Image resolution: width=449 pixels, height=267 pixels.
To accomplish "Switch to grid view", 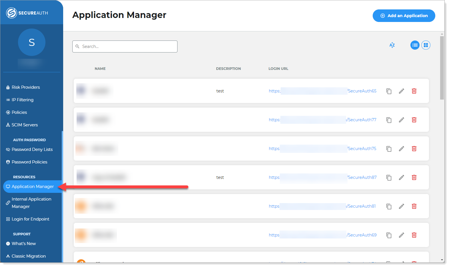I will tap(426, 45).
